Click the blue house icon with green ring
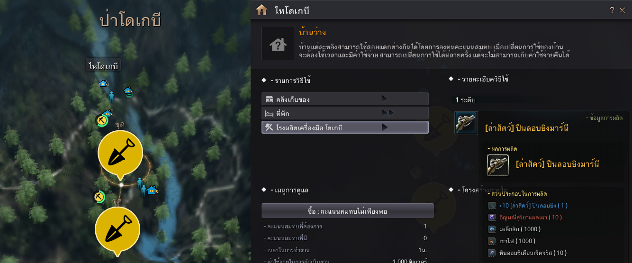The height and width of the screenshot is (263, 632). point(128,91)
